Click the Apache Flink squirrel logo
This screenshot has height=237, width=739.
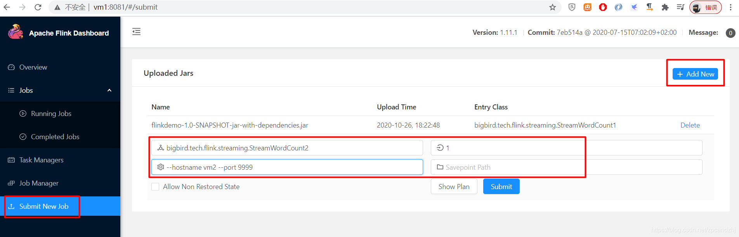click(x=16, y=32)
